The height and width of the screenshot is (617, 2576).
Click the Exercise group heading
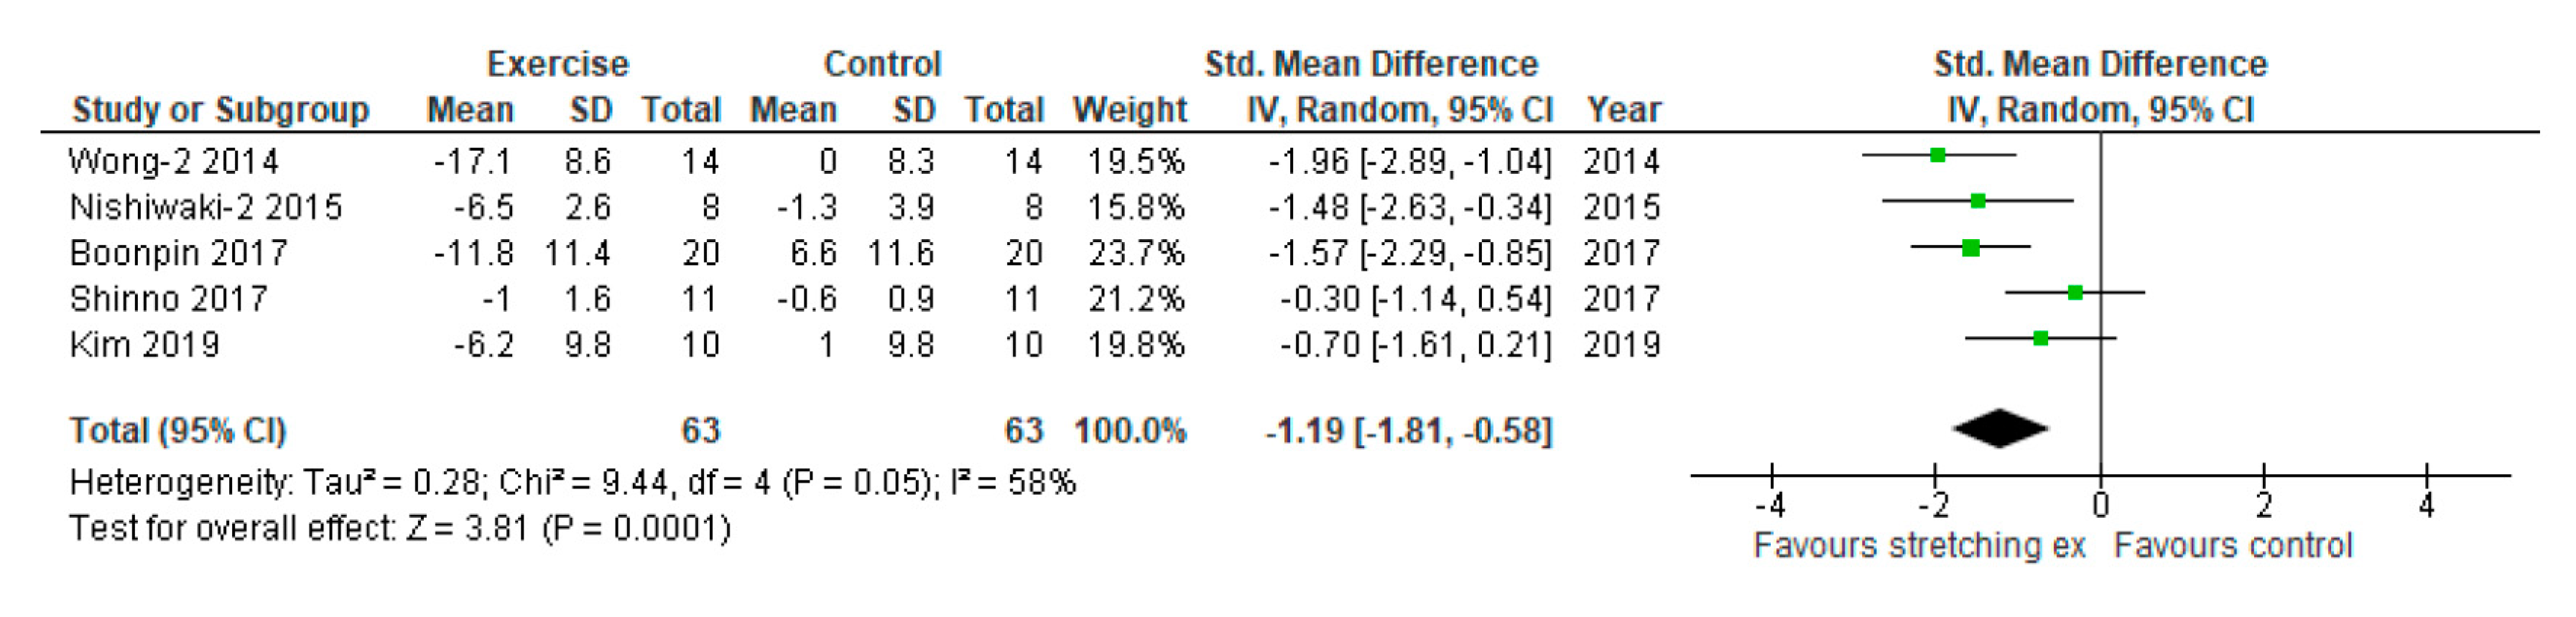[557, 64]
